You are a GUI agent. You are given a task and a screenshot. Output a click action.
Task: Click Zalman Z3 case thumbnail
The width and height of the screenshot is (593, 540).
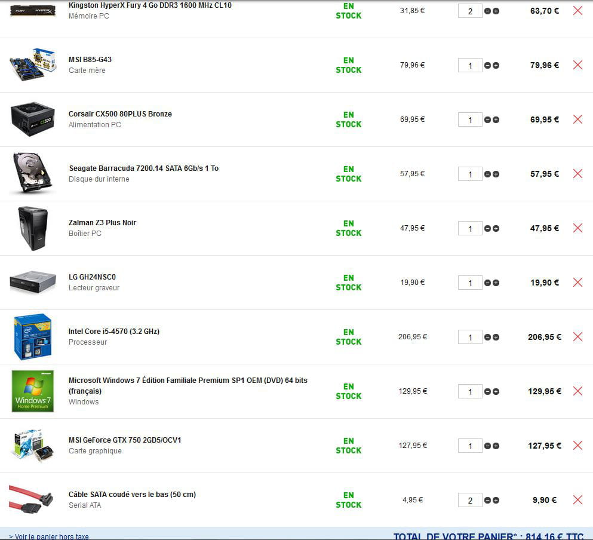(33, 228)
